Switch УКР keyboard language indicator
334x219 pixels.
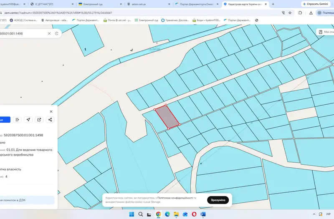tap(328, 214)
